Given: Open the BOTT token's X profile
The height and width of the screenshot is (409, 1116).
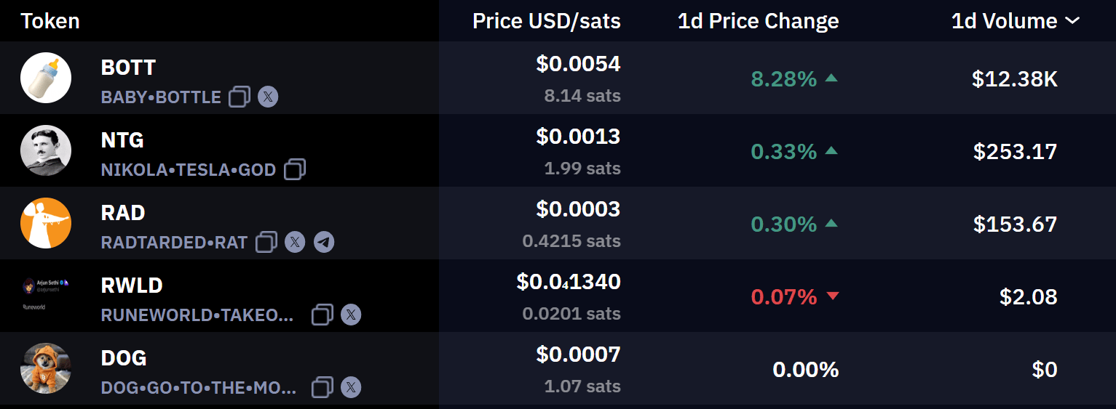Looking at the screenshot, I should 268,97.
